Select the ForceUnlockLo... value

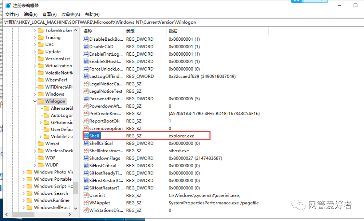tap(106, 69)
